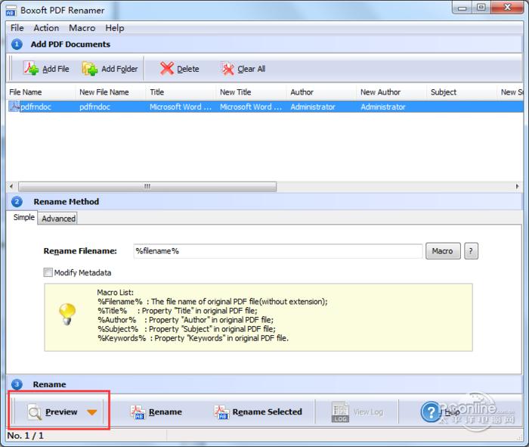Click the scrollbar left arrow
The height and width of the screenshot is (447, 529).
(x=11, y=186)
